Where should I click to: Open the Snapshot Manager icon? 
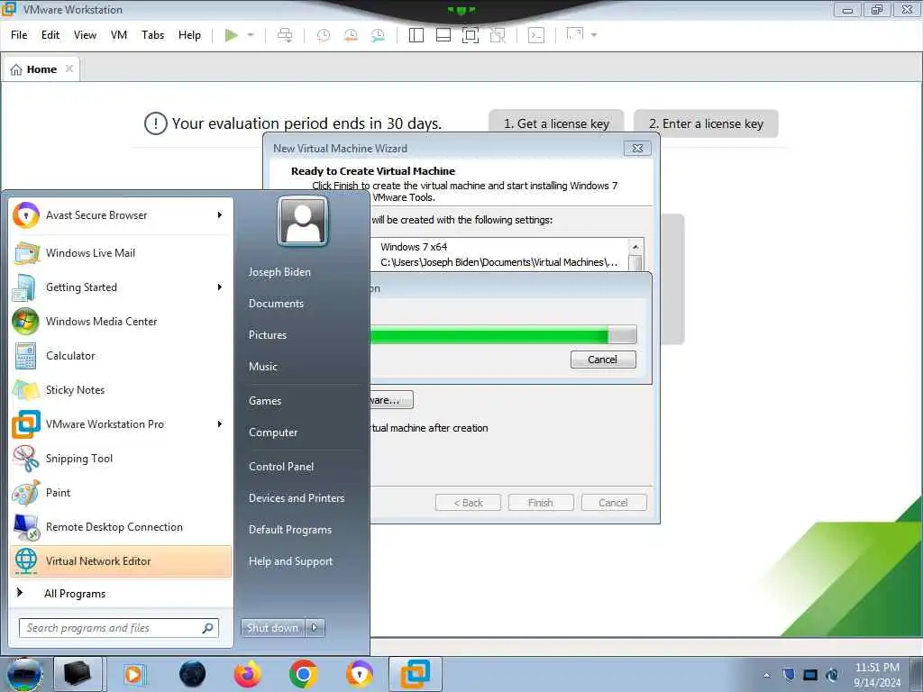click(378, 35)
